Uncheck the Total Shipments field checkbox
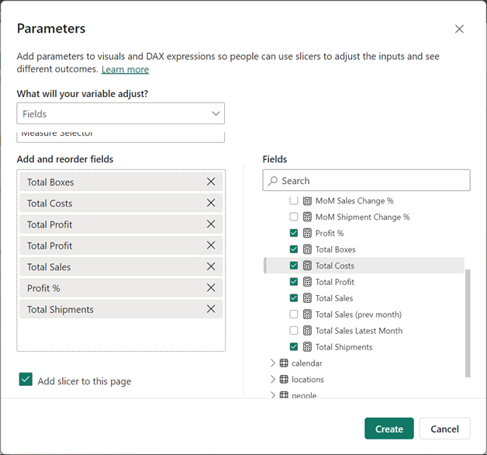Viewport: 487px width, 455px height. point(293,346)
